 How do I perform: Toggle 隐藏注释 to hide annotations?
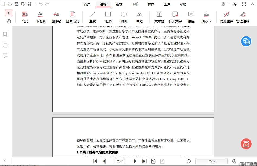click(226, 16)
